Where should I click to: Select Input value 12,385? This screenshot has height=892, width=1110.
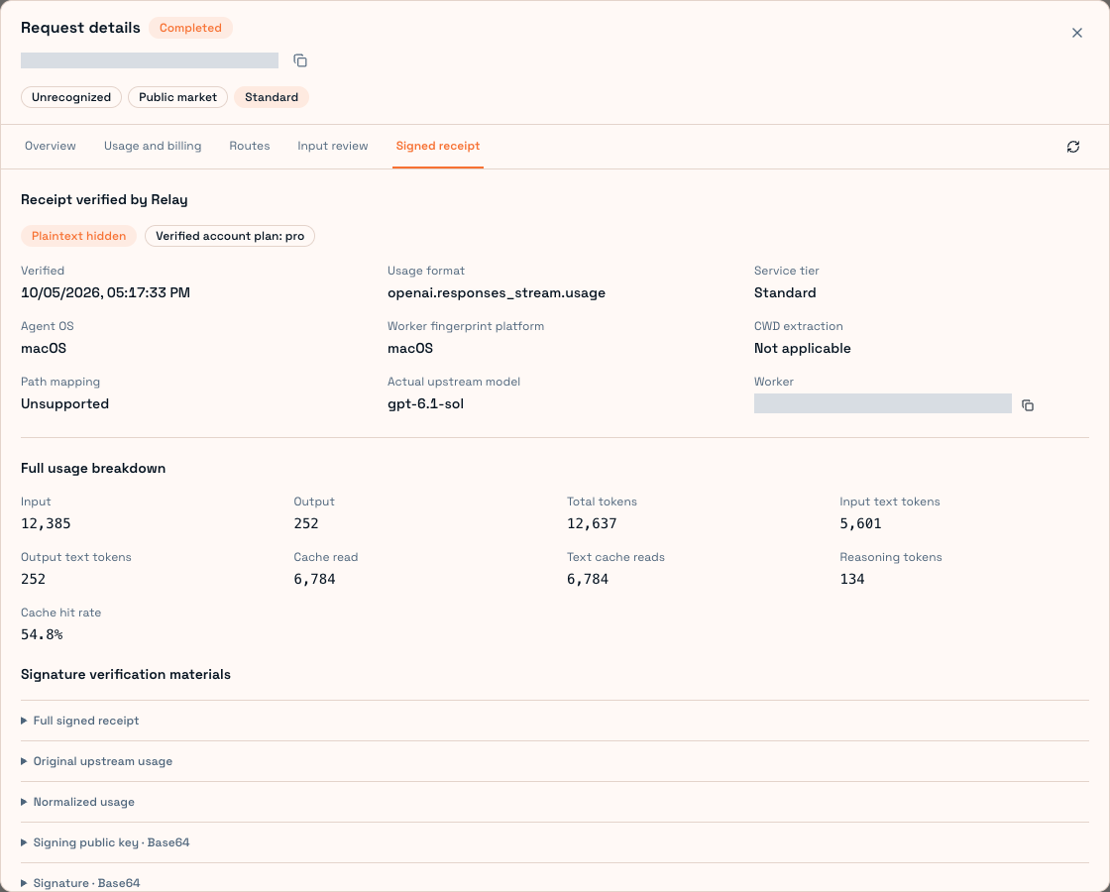tap(46, 523)
